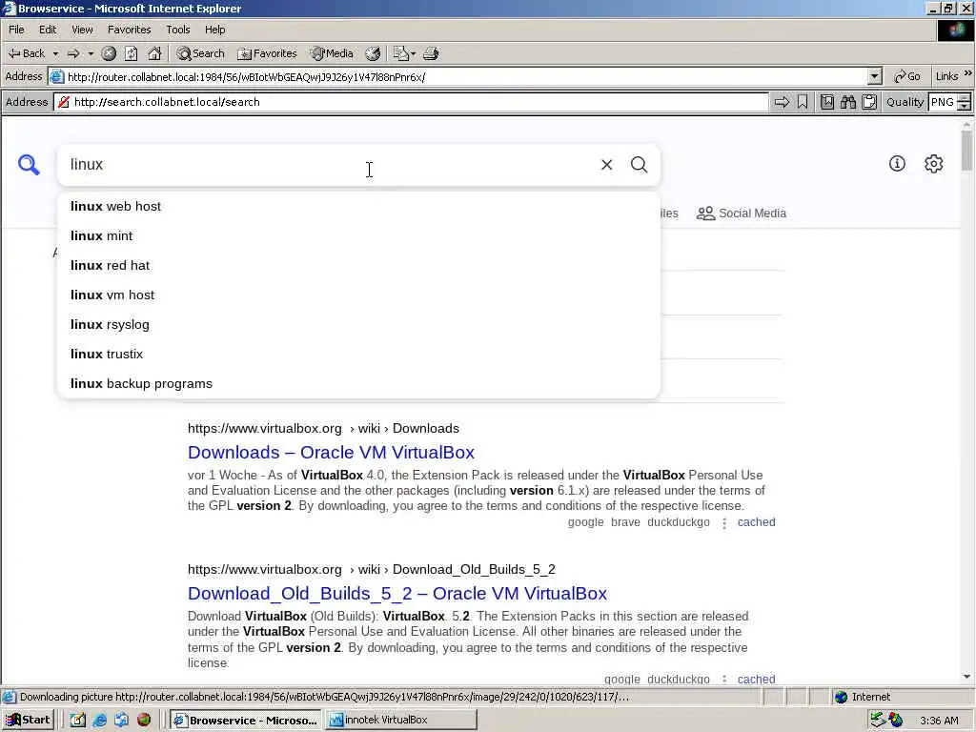Screen dimensions: 976x732
Task: Click duckduckgo link under Downloads result
Action: [678, 522]
